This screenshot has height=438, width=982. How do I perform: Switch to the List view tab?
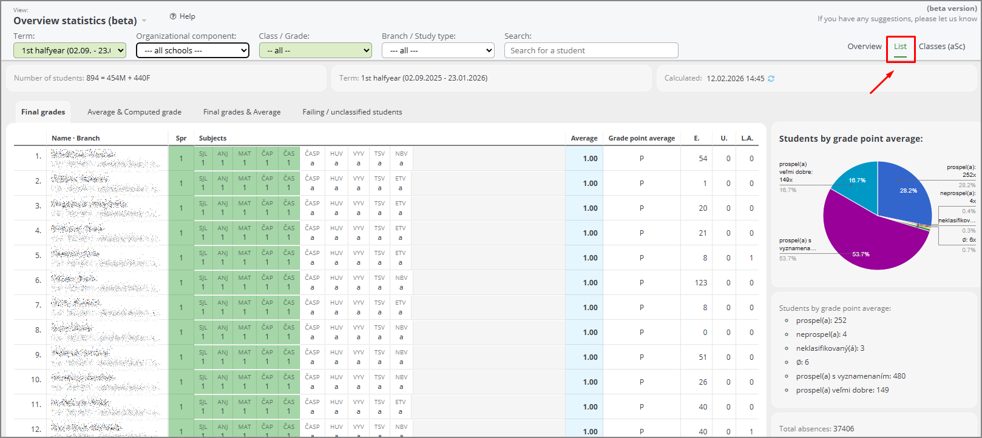[900, 47]
